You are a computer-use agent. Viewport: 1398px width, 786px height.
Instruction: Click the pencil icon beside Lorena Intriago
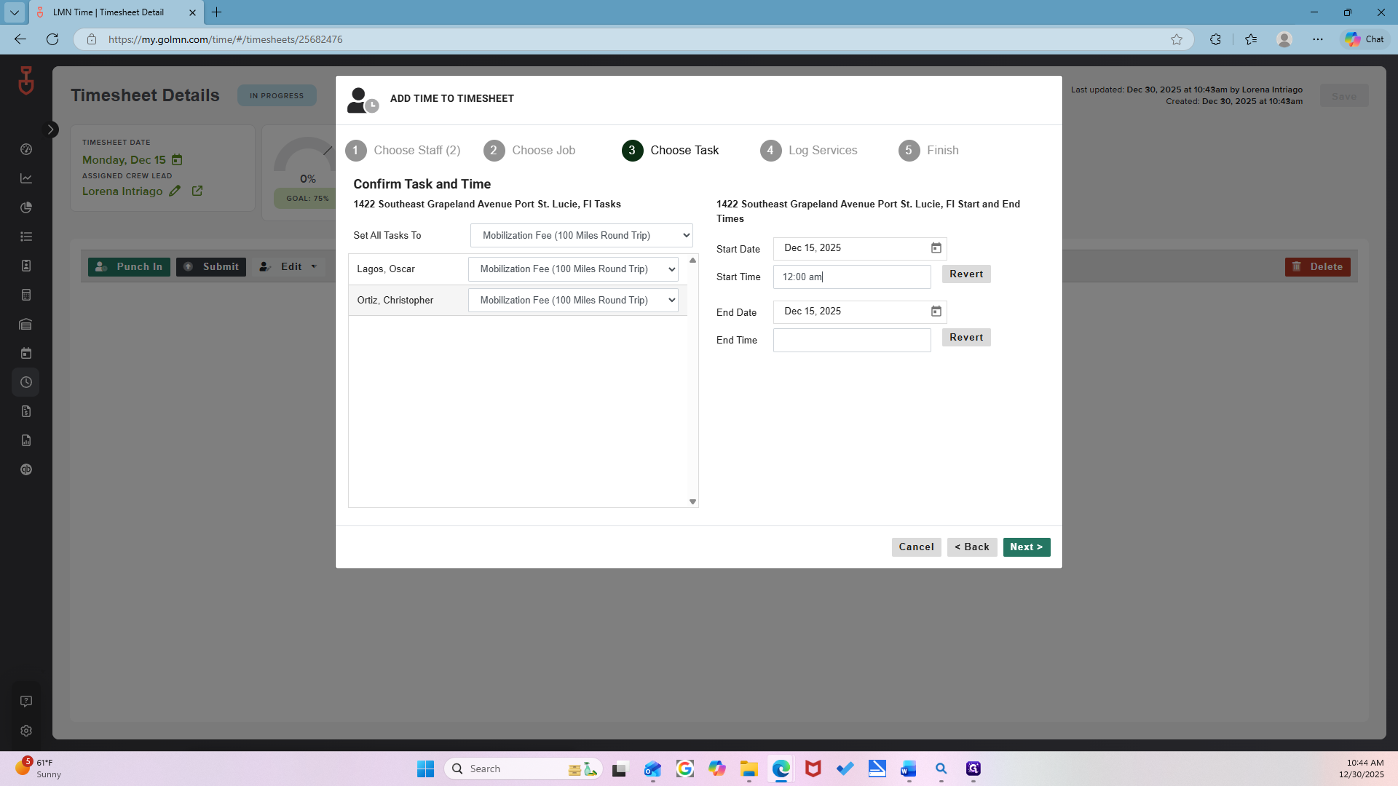point(175,191)
